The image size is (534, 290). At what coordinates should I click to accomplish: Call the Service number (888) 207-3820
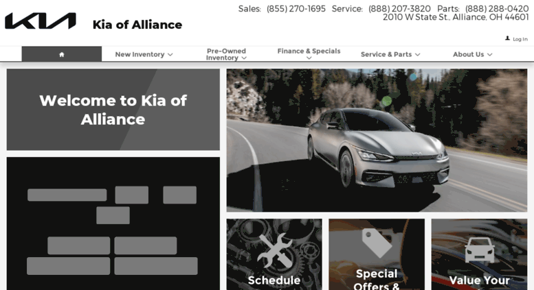399,9
